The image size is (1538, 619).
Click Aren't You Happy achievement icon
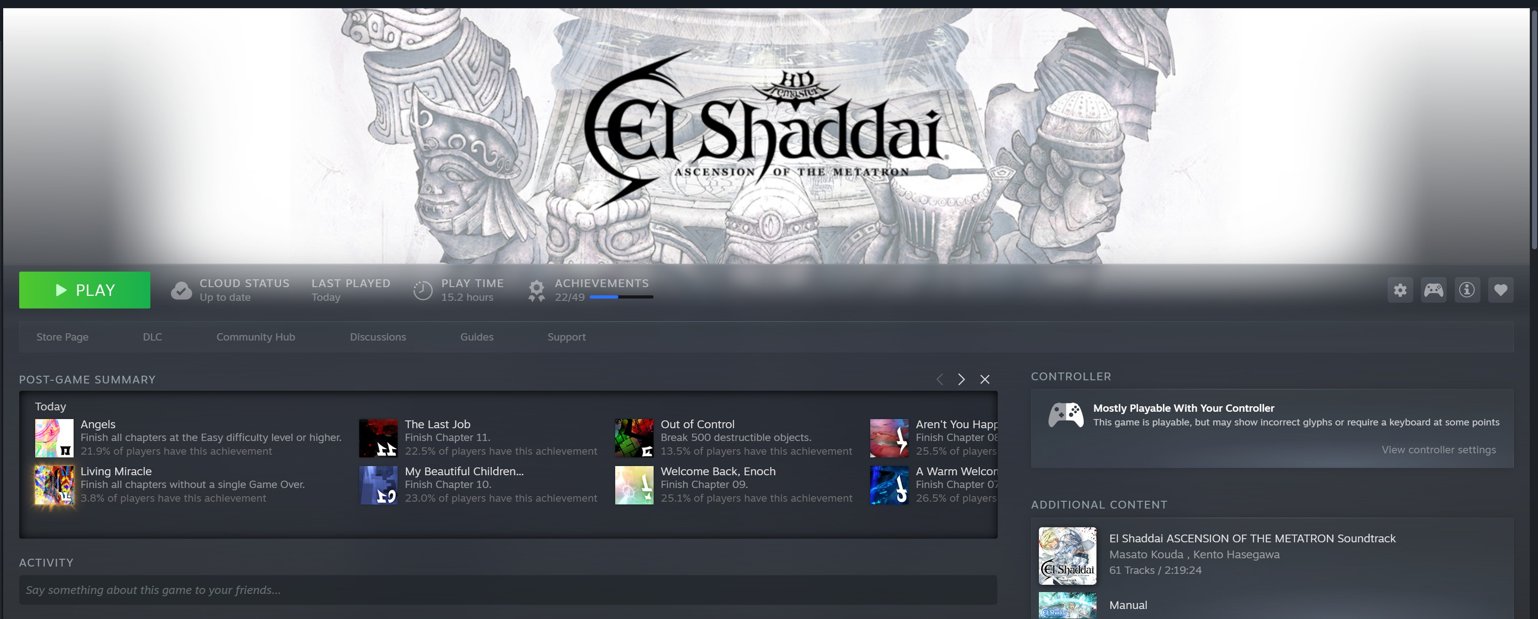(x=889, y=438)
